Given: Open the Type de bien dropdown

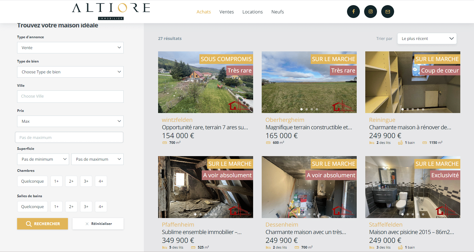Looking at the screenshot, I should (x=70, y=72).
